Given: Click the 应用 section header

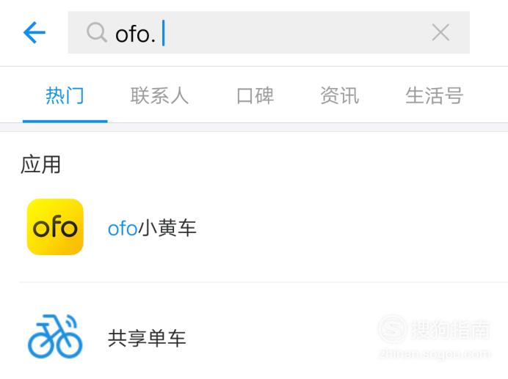Looking at the screenshot, I should pos(40,164).
